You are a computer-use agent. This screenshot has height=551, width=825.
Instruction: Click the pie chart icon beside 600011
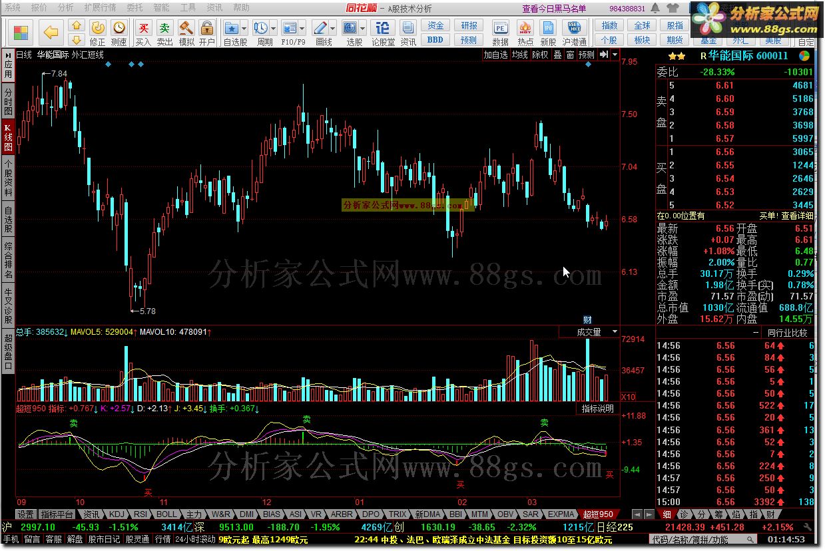[805, 56]
